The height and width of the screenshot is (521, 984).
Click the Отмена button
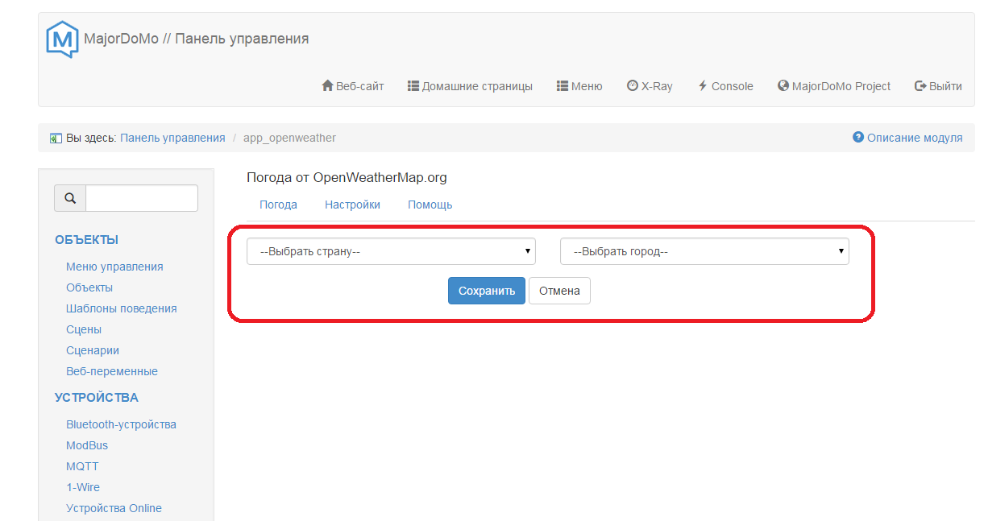[x=559, y=291]
